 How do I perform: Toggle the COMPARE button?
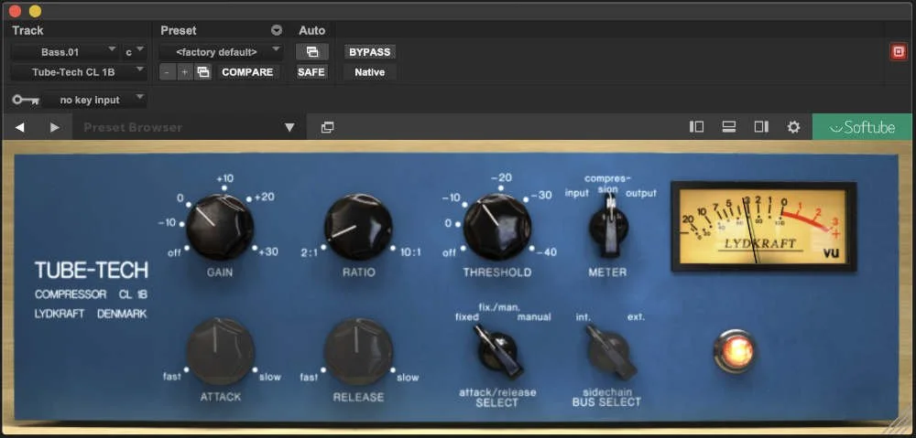tap(247, 72)
